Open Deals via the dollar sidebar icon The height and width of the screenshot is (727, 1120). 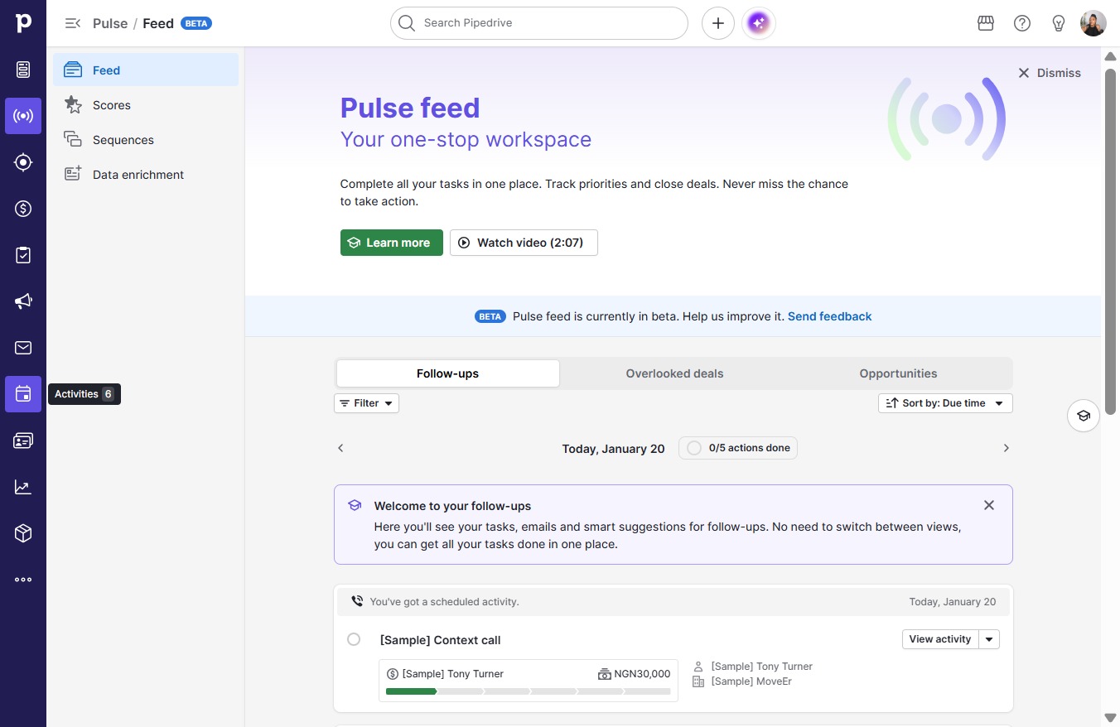(x=23, y=209)
